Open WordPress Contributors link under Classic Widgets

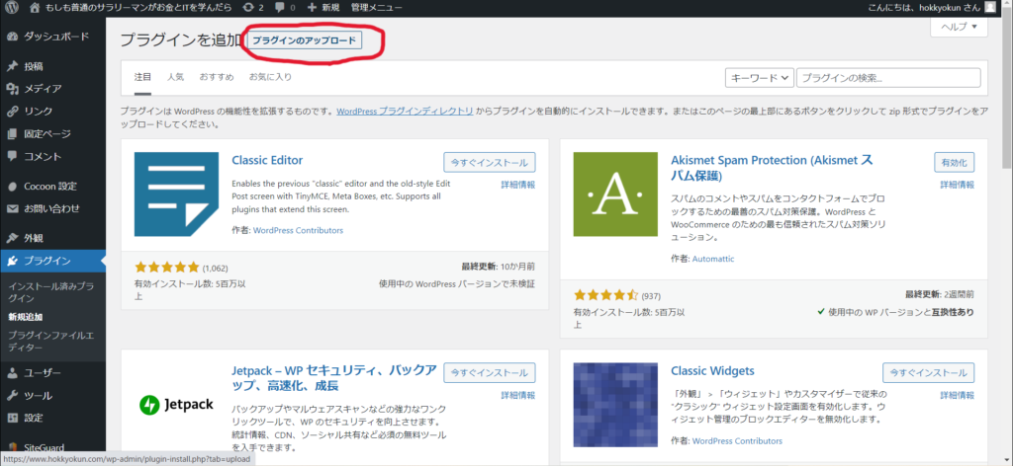[737, 441]
